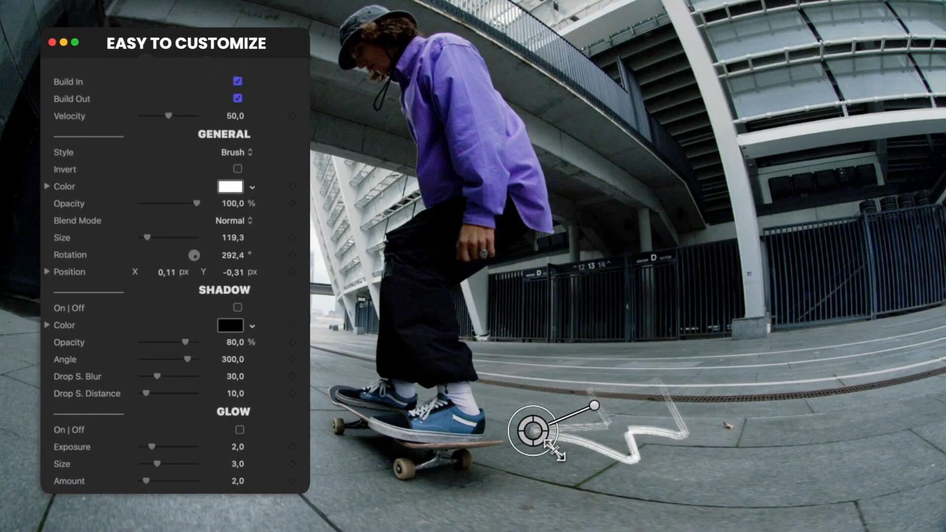The image size is (946, 532).
Task: Click the rotation handle dot on viewer
Action: [x=594, y=405]
